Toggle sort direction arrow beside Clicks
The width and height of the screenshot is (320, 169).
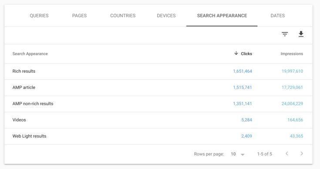236,53
